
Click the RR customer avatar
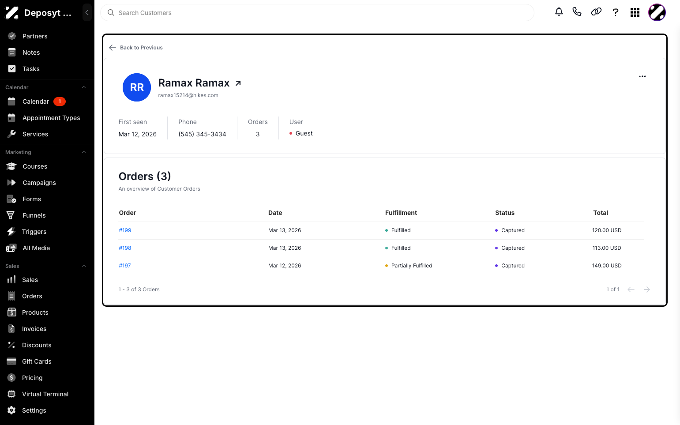(137, 87)
